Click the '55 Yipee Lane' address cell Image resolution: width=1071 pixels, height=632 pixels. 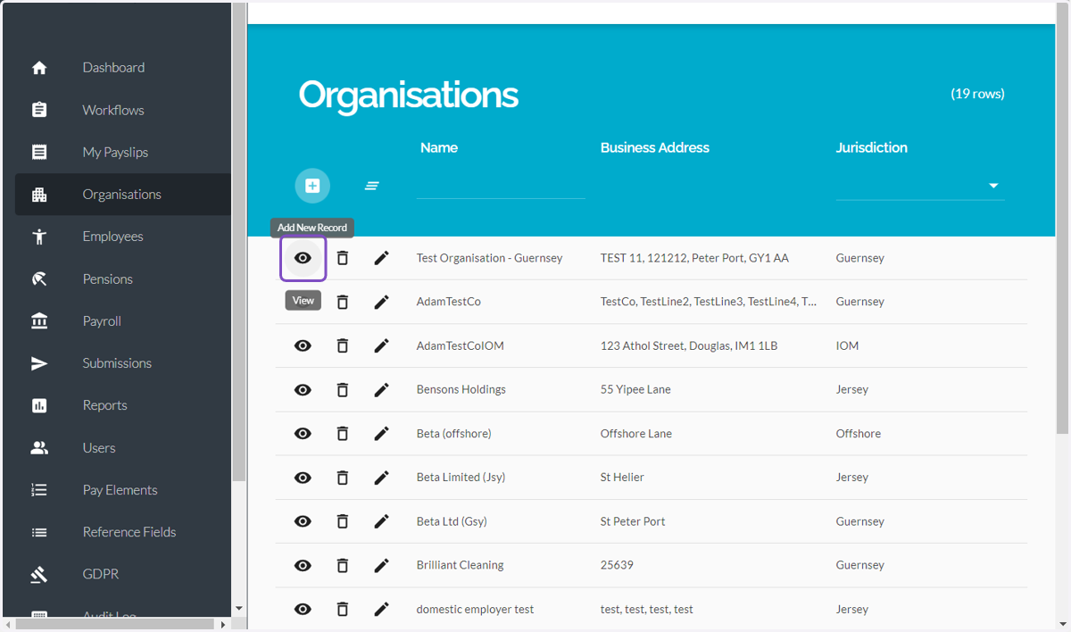(x=635, y=389)
